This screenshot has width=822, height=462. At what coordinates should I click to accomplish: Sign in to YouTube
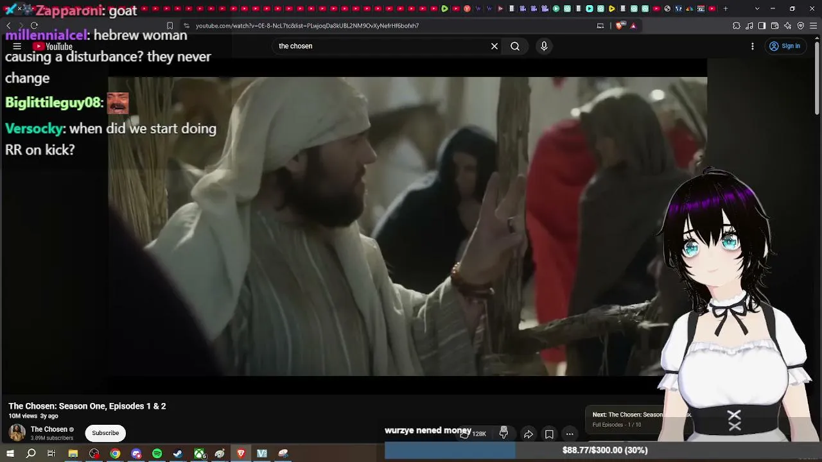[785, 46]
